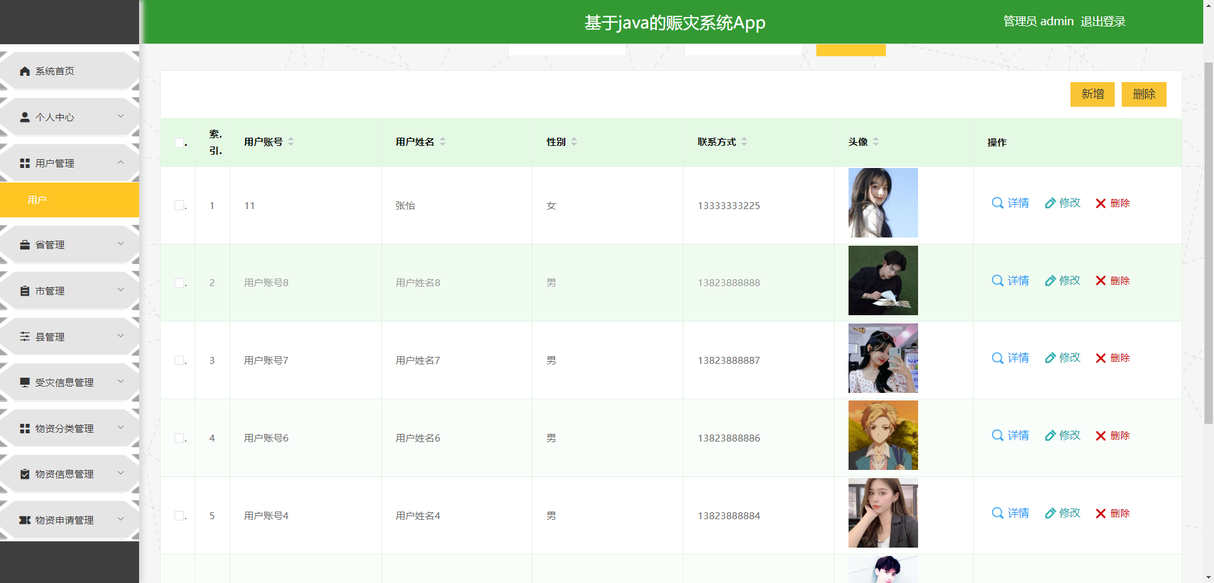This screenshot has height=583, width=1214.
Task: Expand 受灾信息管理 using its chevron
Action: [121, 382]
